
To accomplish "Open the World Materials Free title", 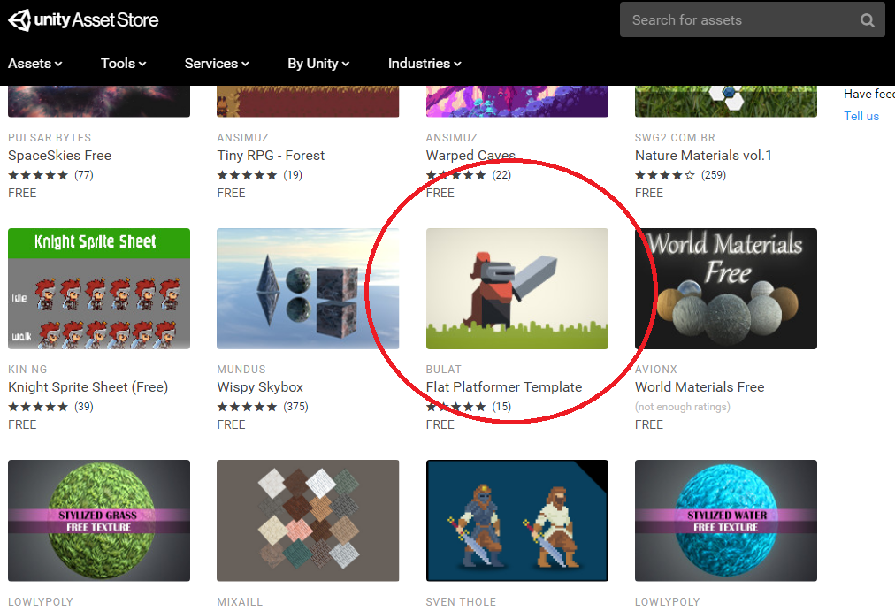I will (x=700, y=386).
